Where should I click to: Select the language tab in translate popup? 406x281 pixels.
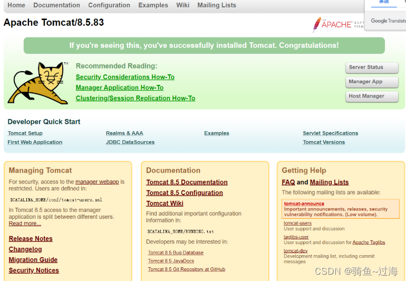384,2
